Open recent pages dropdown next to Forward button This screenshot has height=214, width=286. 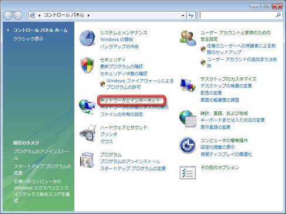pyautogui.click(x=25, y=16)
